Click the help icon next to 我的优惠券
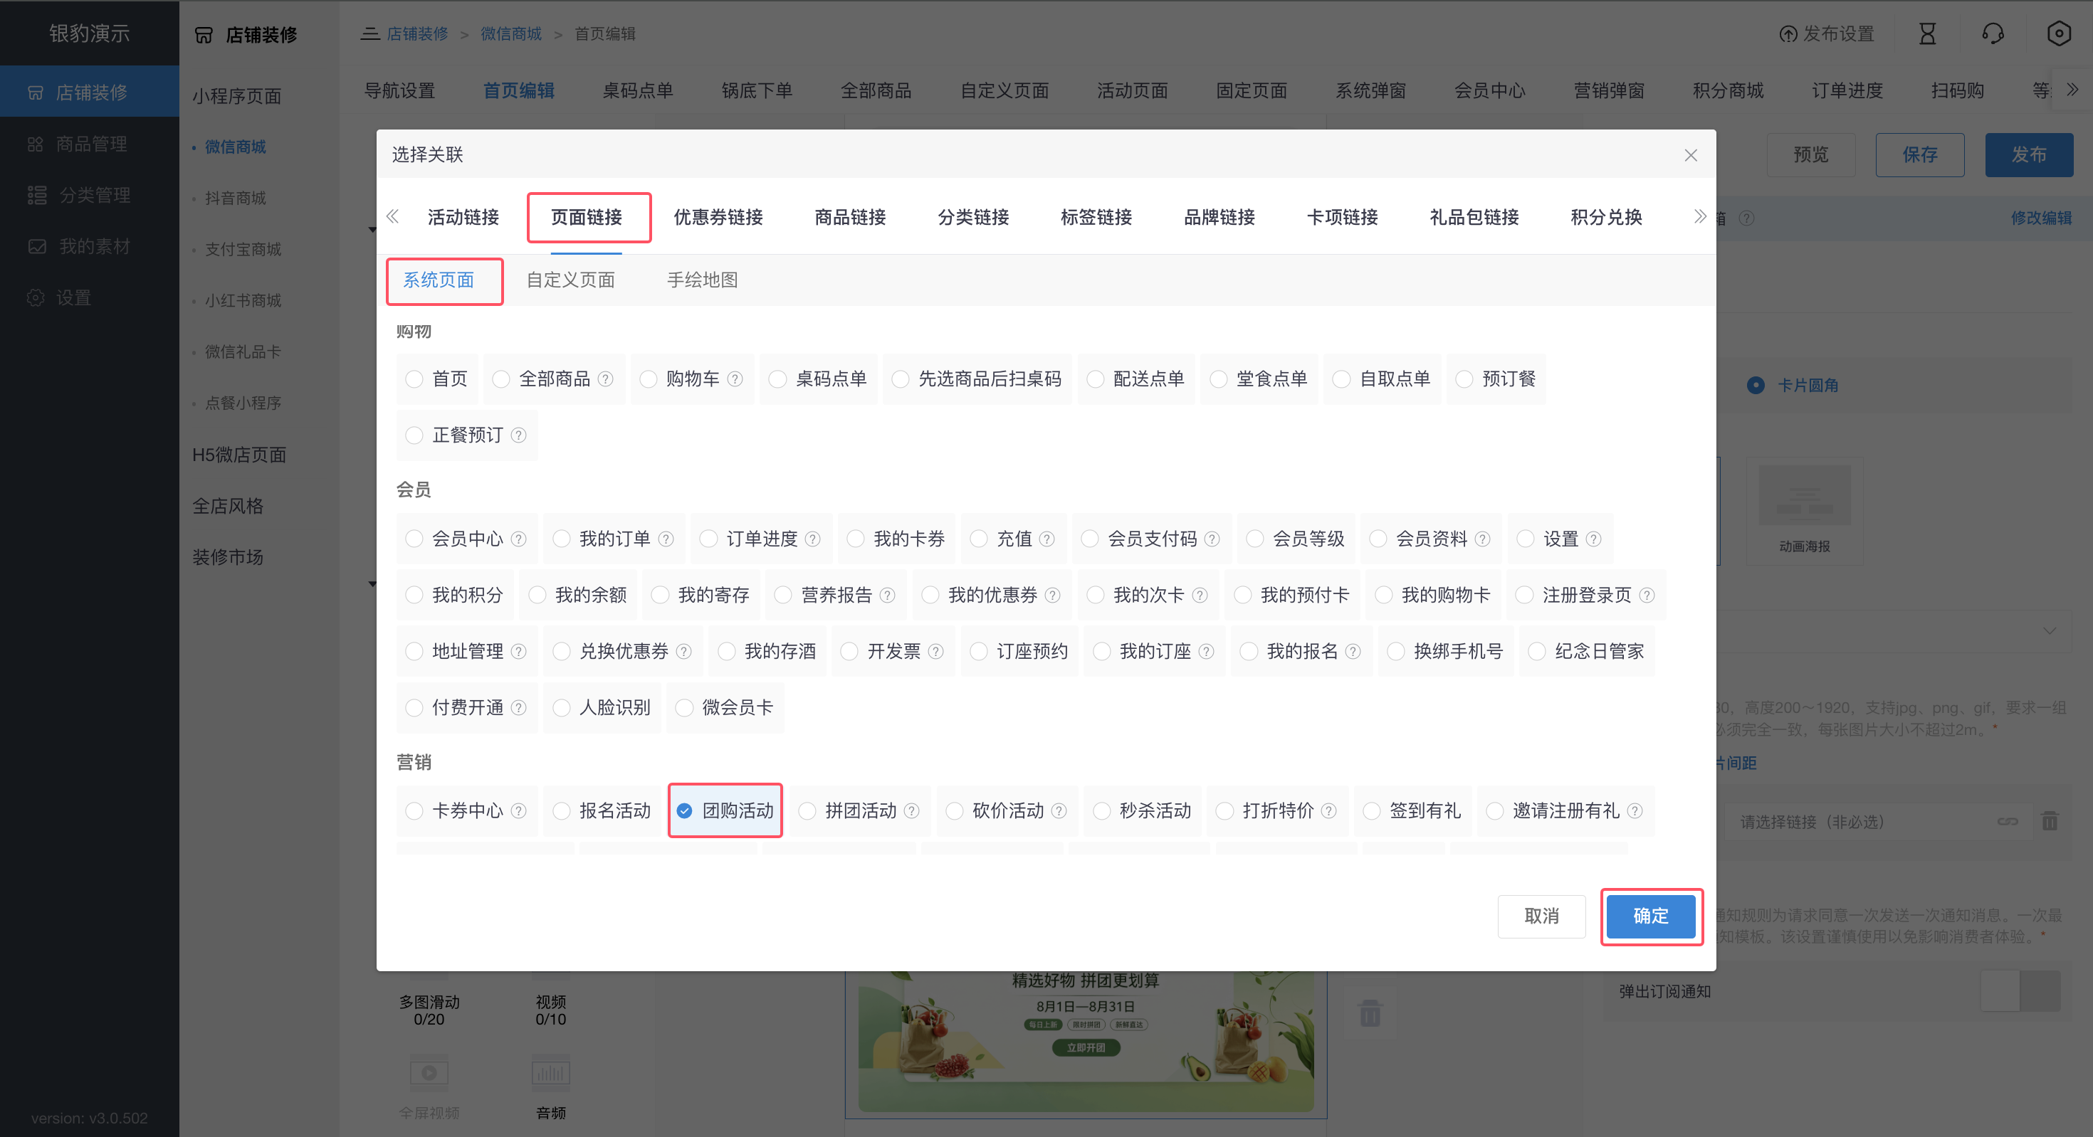Viewport: 2093px width, 1137px height. tap(1052, 596)
